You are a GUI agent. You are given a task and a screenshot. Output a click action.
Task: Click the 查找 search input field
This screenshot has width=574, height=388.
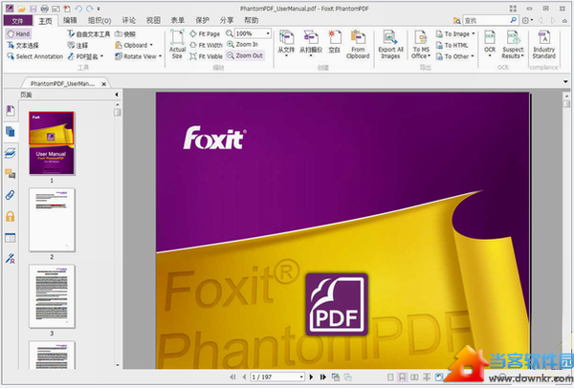click(486, 21)
